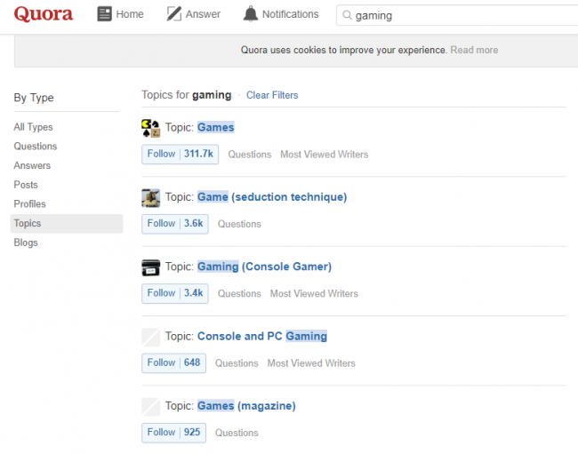
Task: Open the Games topic thumbnail icon
Action: [151, 128]
